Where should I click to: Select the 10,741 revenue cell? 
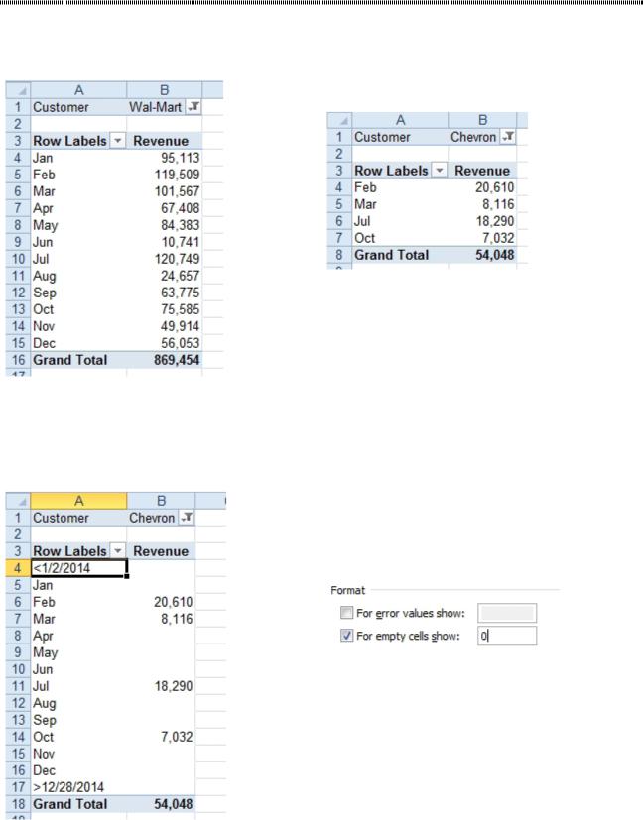point(165,242)
